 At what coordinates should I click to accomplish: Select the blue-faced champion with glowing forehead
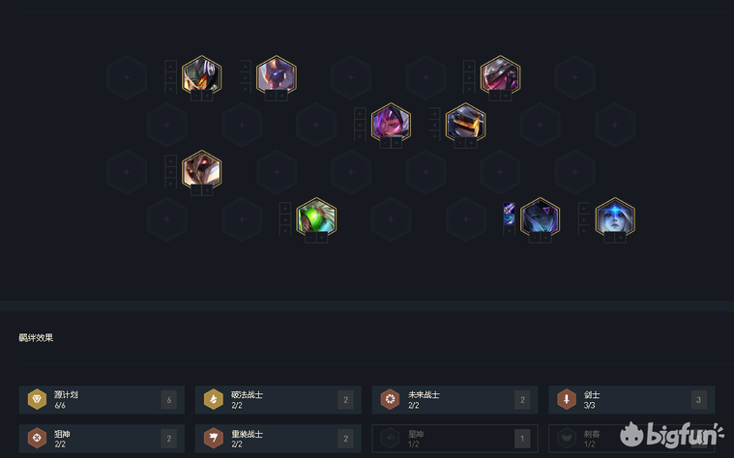[615, 218]
